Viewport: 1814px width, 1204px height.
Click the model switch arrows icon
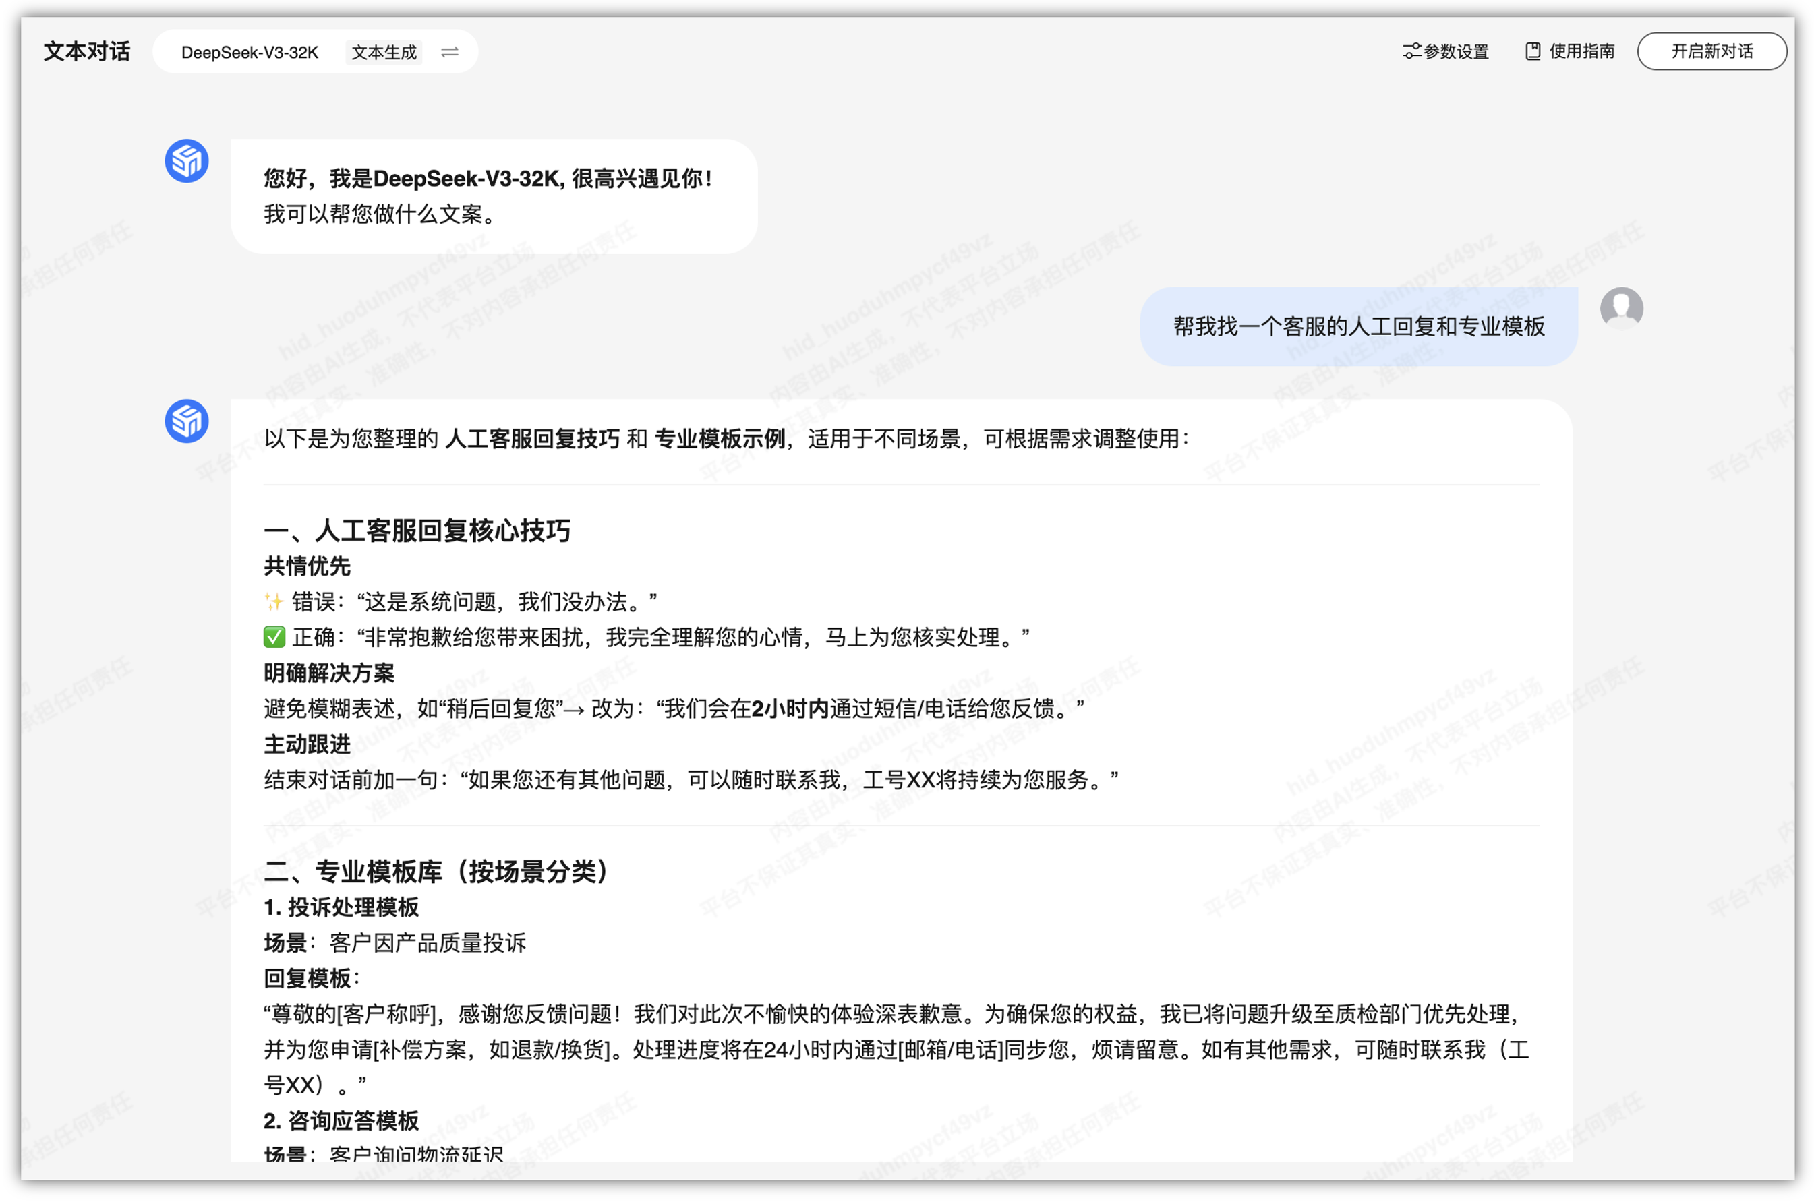tap(450, 51)
